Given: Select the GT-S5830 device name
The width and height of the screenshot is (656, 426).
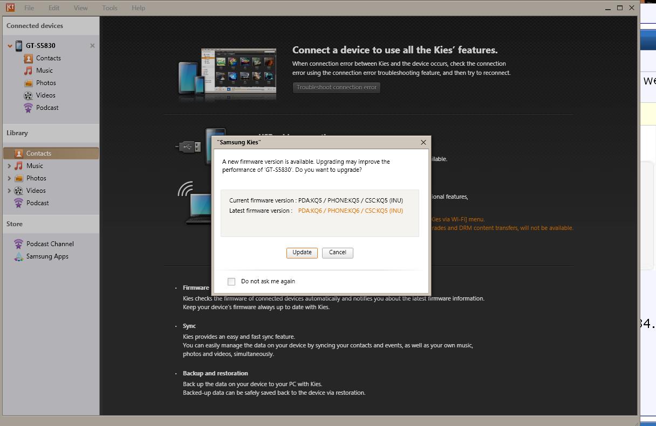Looking at the screenshot, I should point(40,46).
